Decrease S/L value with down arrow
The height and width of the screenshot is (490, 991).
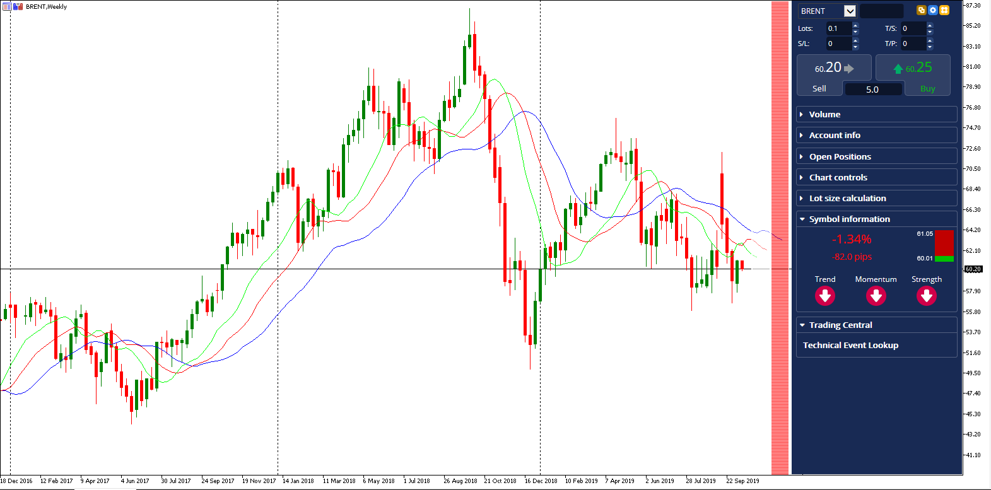pos(855,47)
